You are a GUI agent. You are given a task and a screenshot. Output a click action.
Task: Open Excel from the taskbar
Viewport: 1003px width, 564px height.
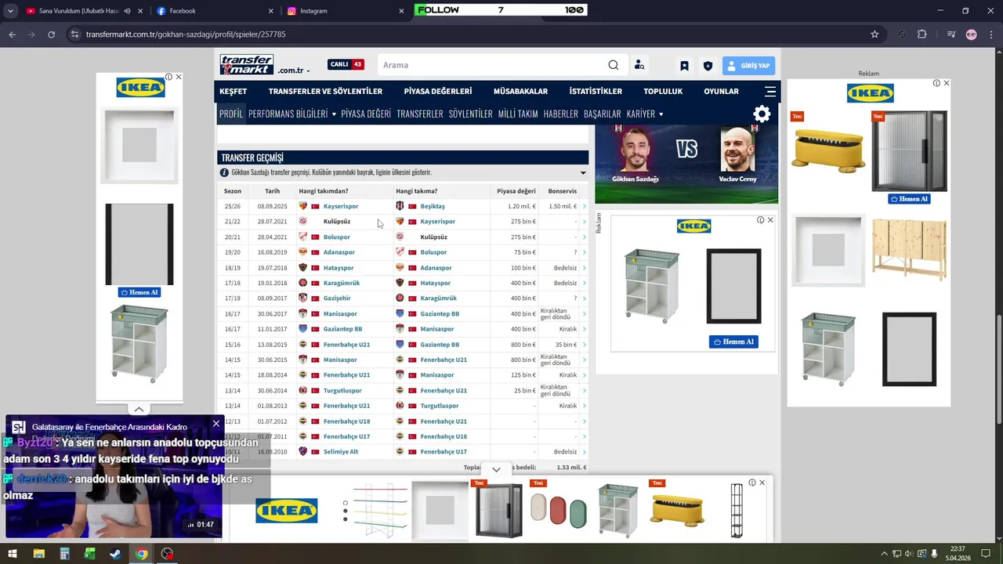[90, 554]
